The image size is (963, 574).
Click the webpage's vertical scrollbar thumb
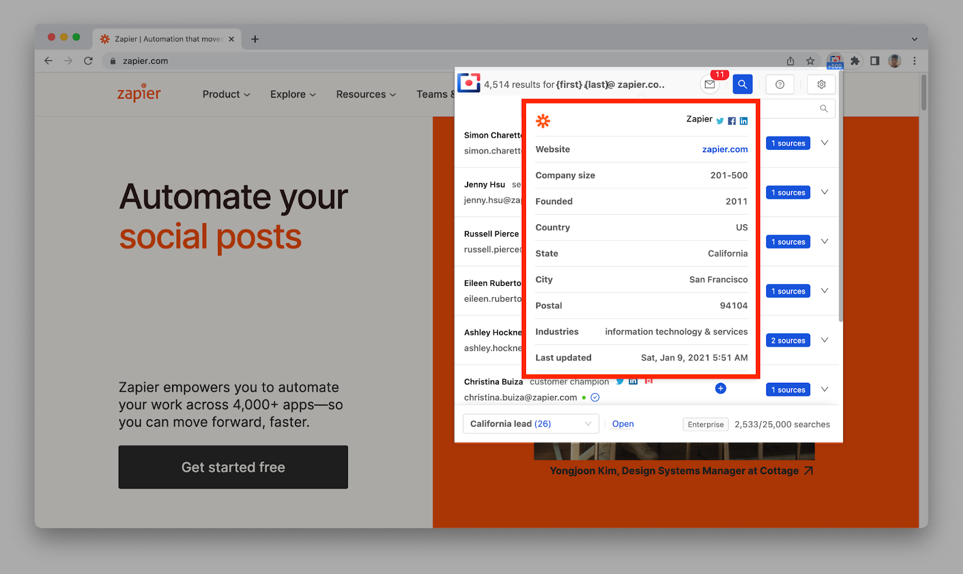pyautogui.click(x=923, y=92)
